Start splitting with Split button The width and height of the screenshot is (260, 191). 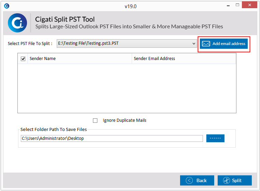click(235, 180)
